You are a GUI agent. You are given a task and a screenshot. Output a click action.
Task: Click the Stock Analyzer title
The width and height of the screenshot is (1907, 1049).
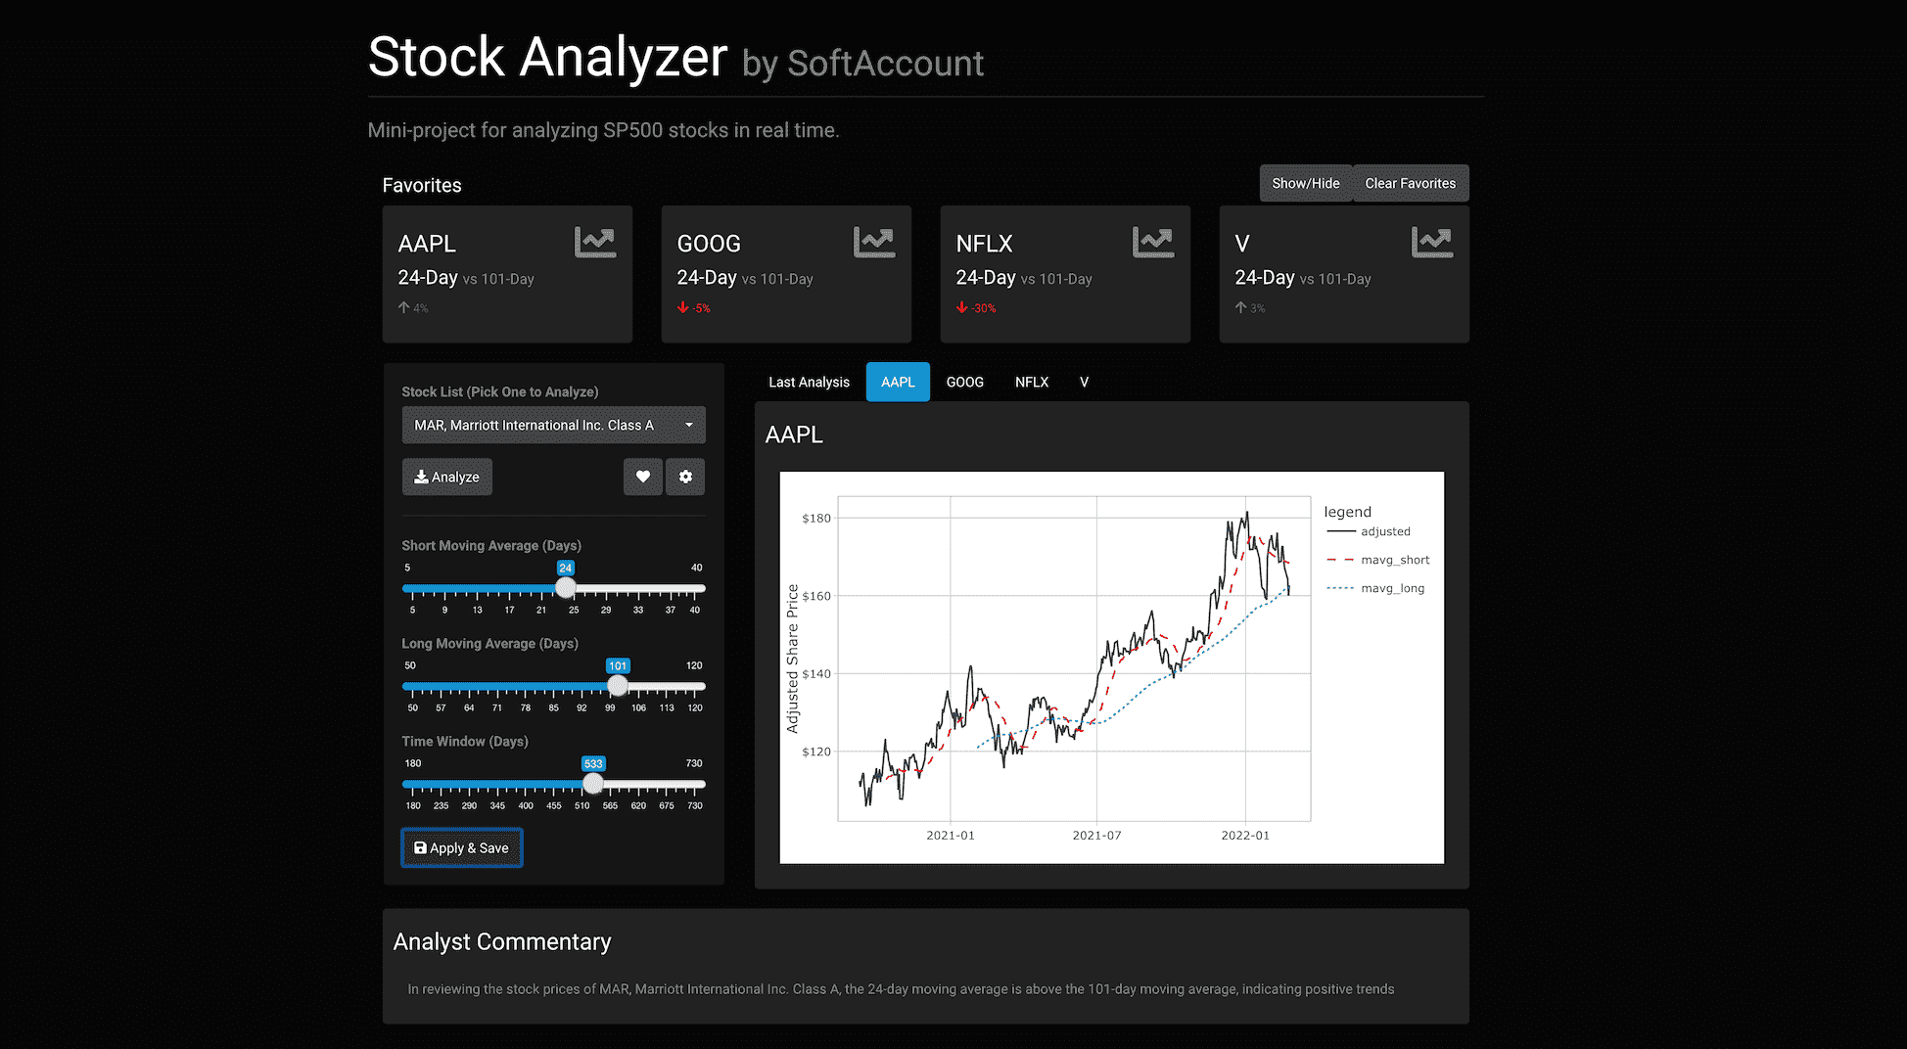[x=547, y=57]
